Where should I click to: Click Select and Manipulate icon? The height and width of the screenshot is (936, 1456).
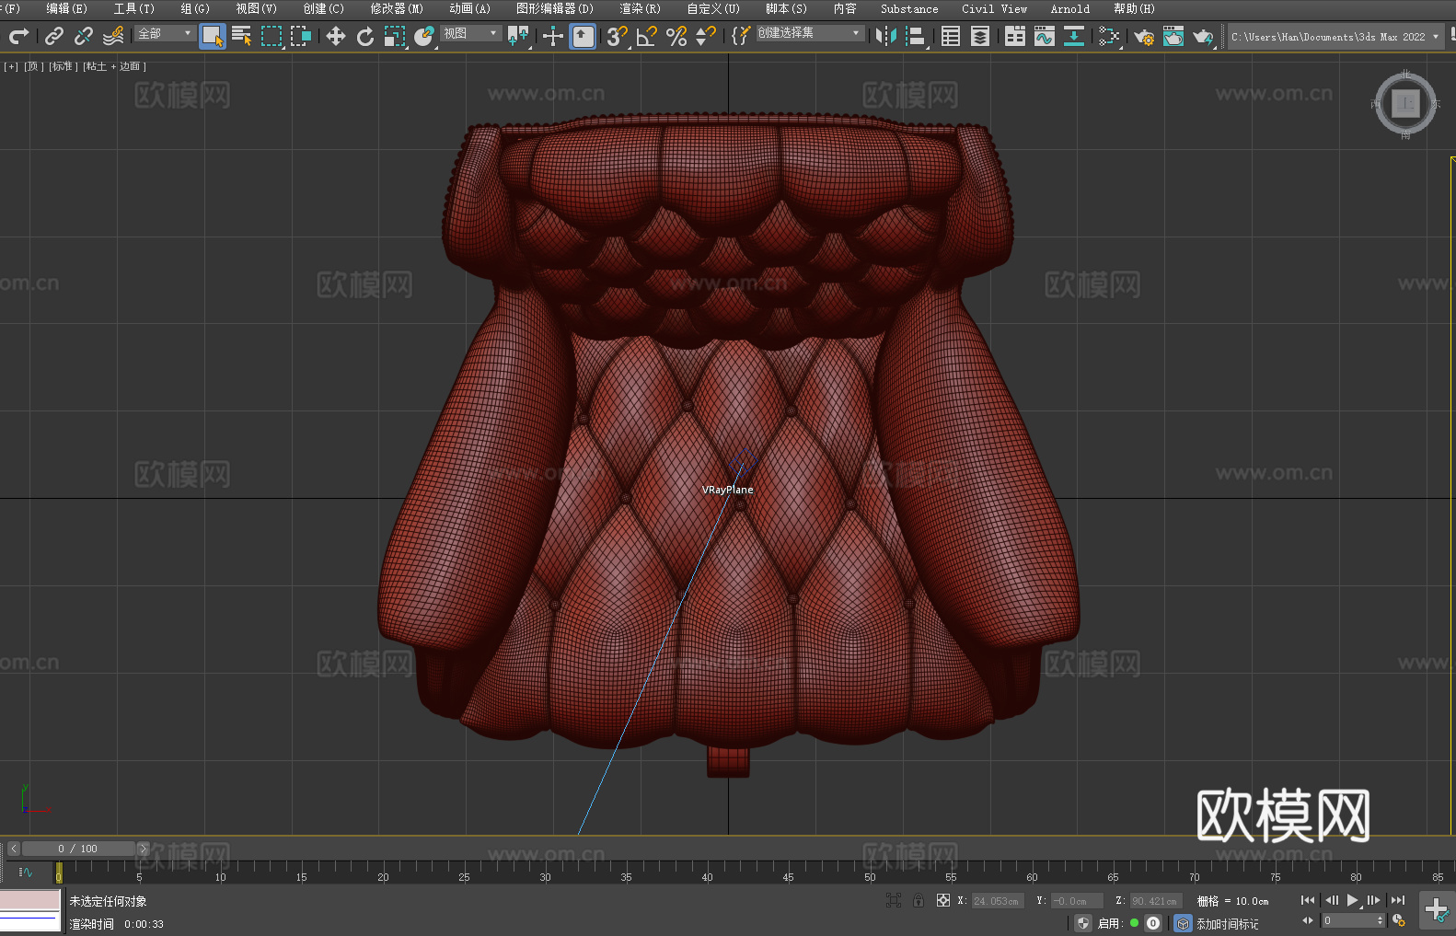pyautogui.click(x=553, y=36)
